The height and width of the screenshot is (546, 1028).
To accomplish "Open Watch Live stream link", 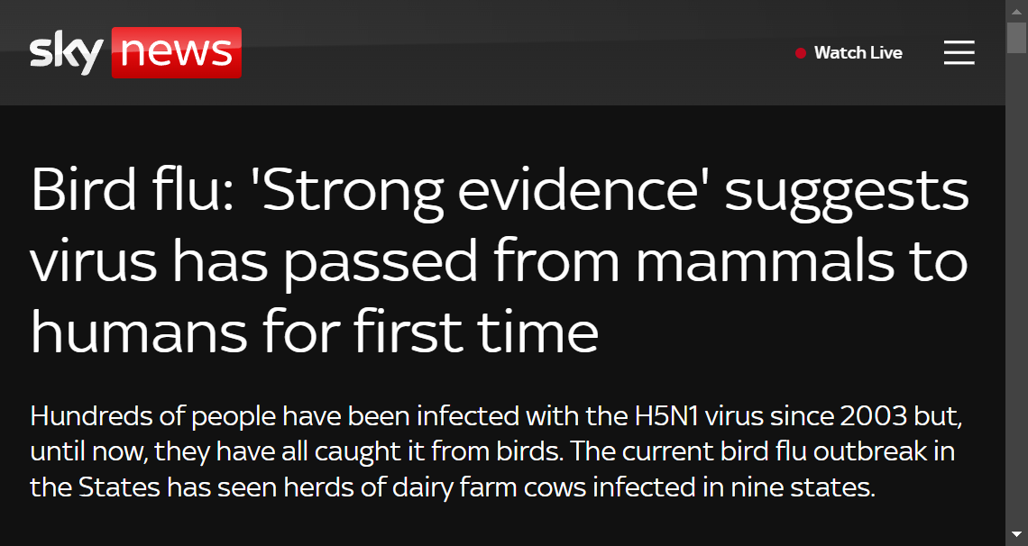I will (858, 52).
